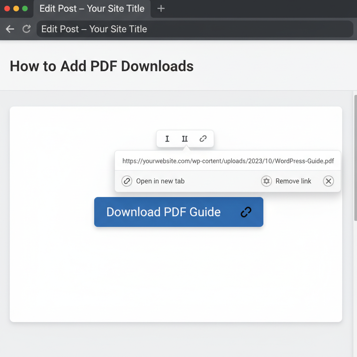Dismiss the link popover with the X icon
This screenshot has width=357, height=357.
328,181
